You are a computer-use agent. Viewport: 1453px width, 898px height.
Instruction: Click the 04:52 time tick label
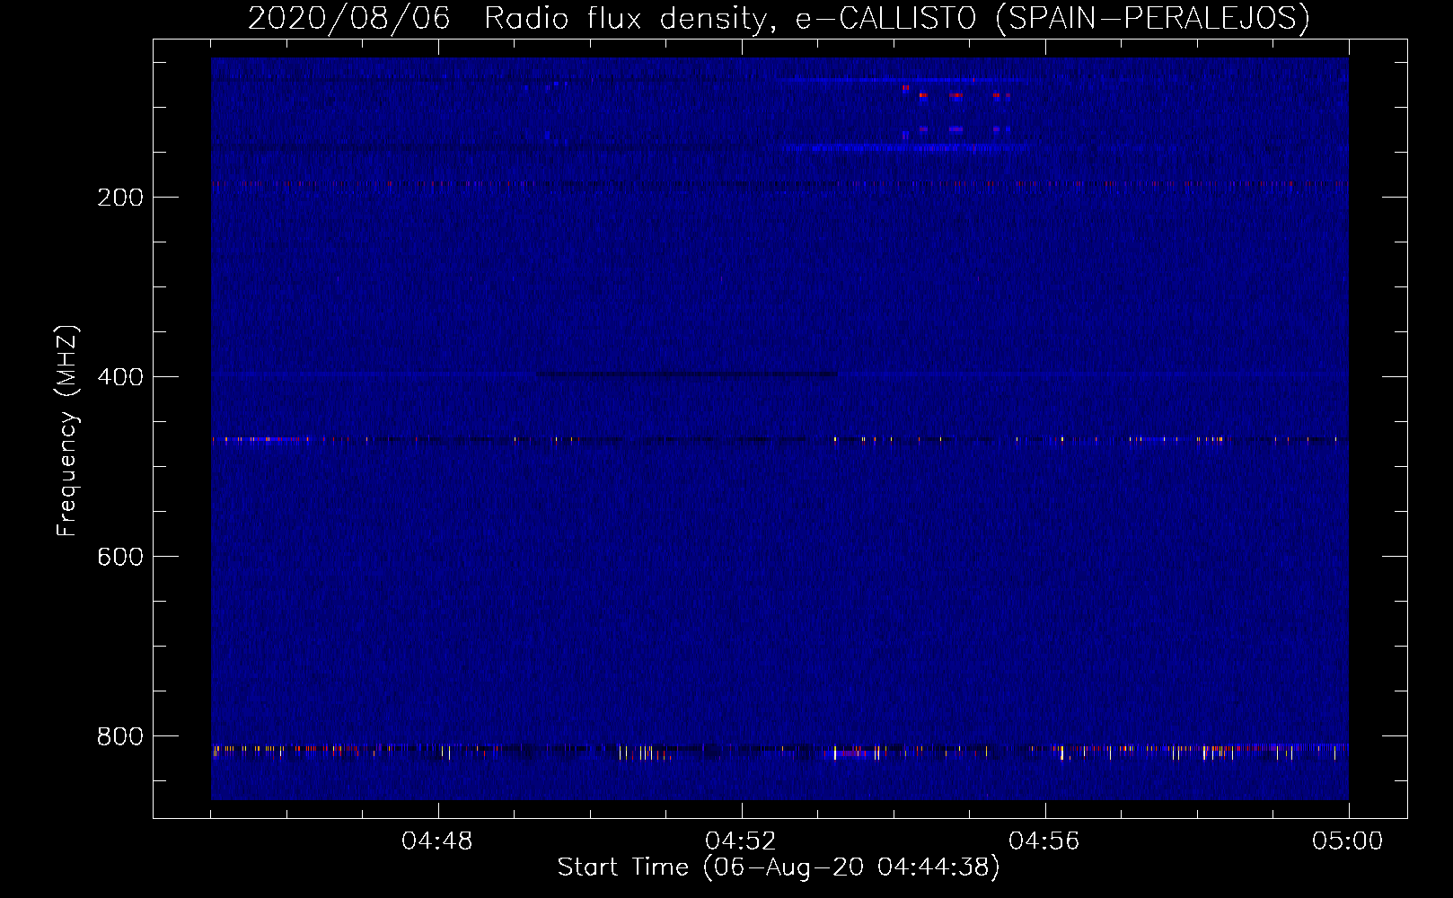point(741,841)
